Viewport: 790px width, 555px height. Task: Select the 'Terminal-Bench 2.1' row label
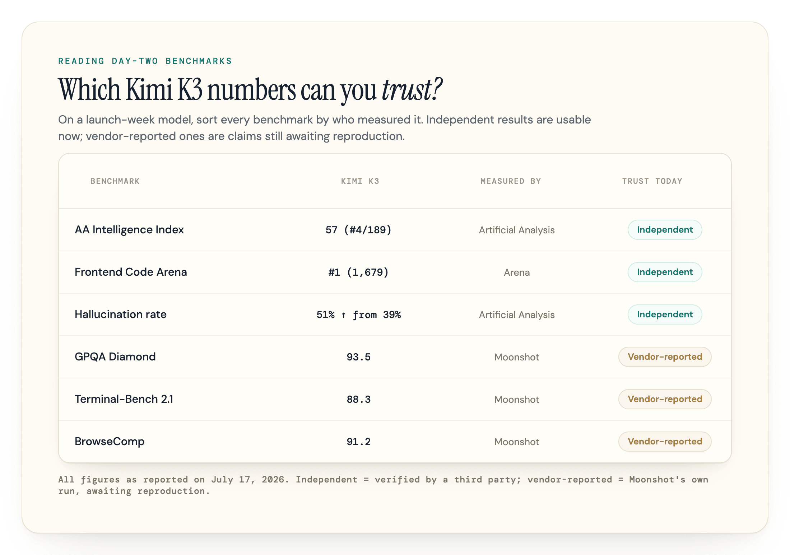[124, 399]
